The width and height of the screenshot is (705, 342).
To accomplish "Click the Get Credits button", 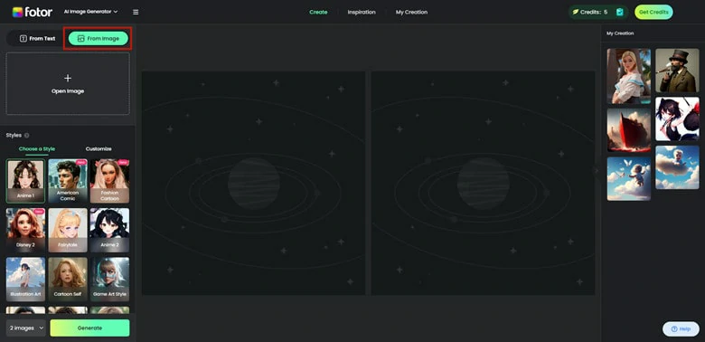I will click(x=653, y=12).
